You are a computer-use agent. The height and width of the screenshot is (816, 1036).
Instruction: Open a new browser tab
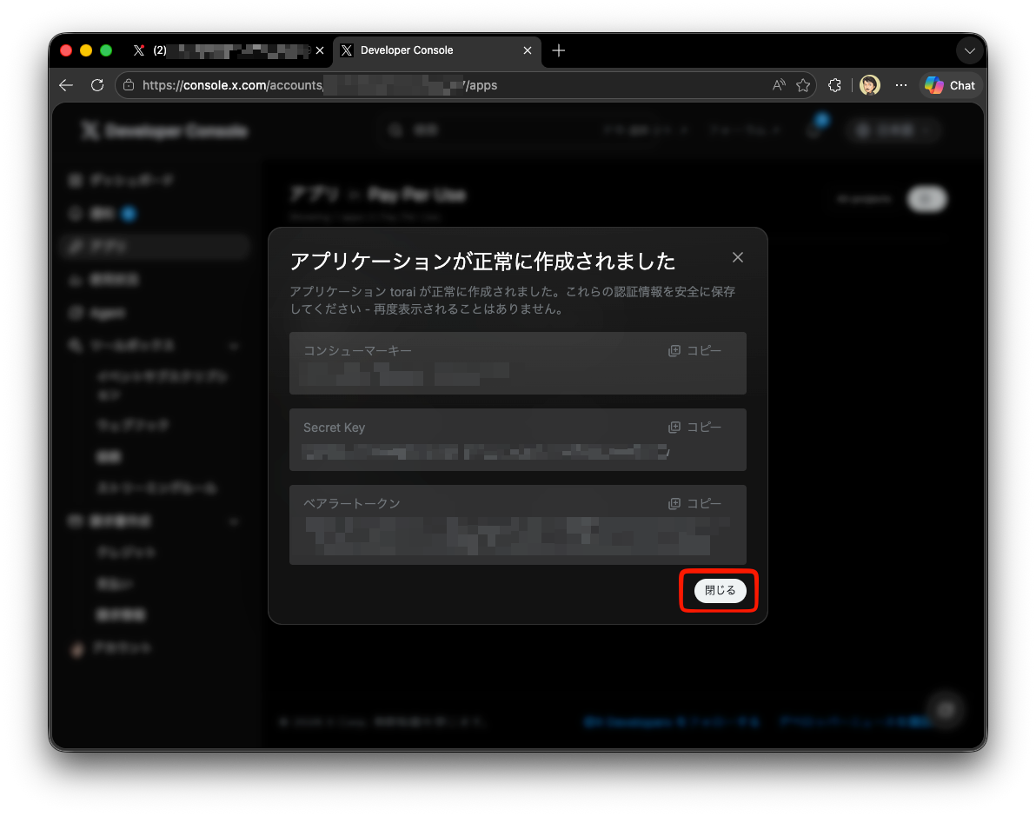tap(558, 50)
